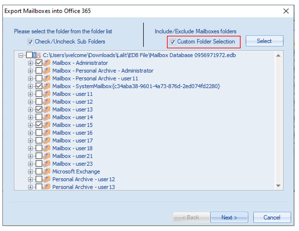Click the Cancel button
This screenshot has height=231, width=299.
[x=272, y=217]
